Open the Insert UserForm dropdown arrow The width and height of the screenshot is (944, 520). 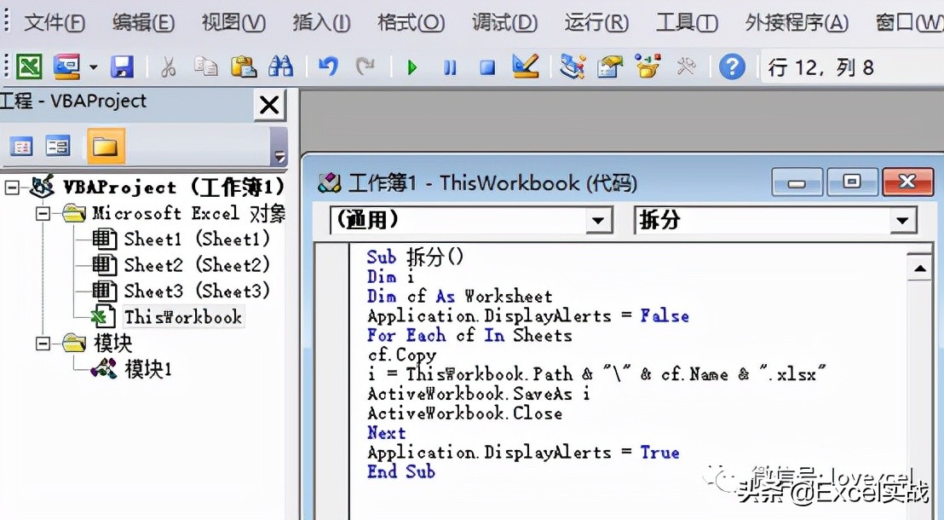click(x=94, y=66)
